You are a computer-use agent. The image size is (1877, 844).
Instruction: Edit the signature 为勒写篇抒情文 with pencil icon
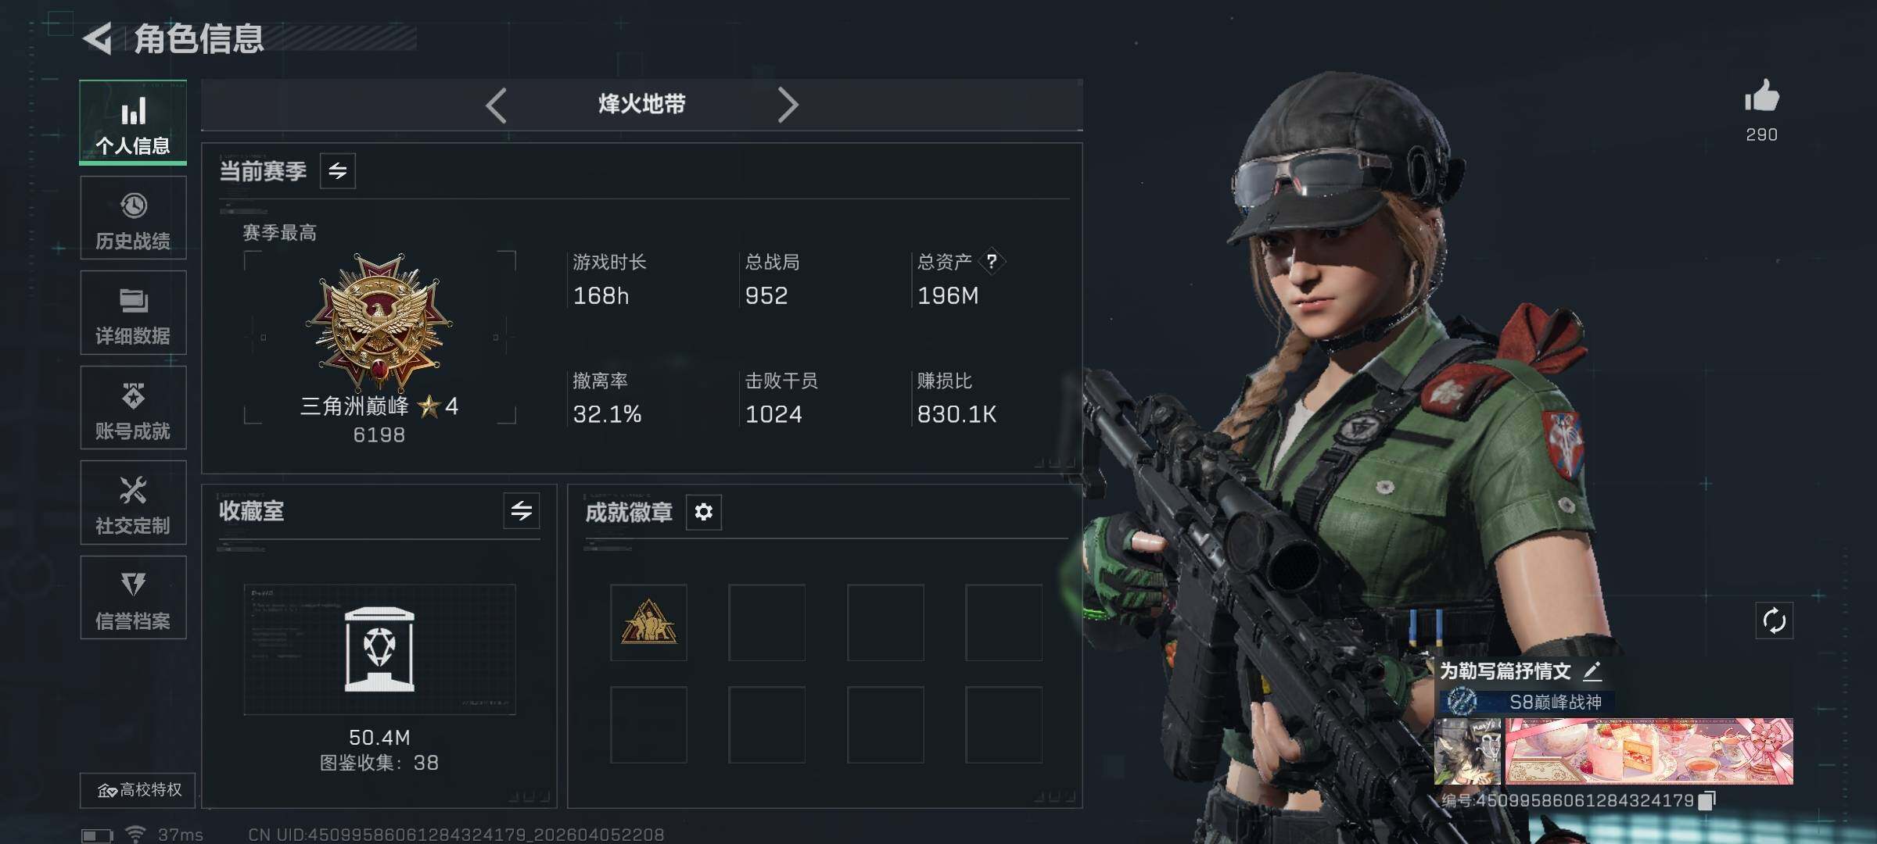[x=1592, y=671]
